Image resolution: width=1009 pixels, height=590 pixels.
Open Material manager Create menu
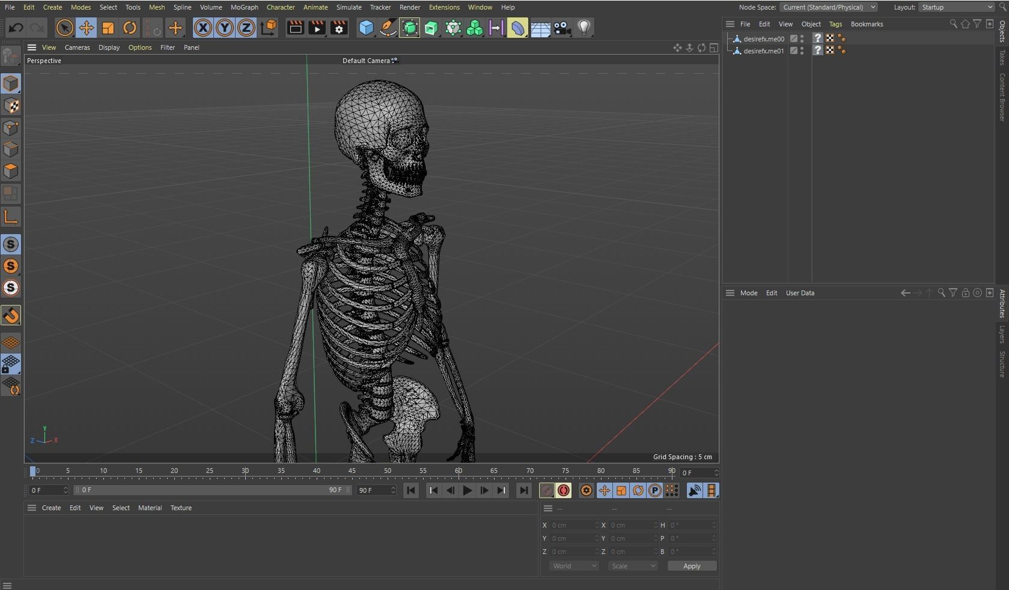click(51, 508)
